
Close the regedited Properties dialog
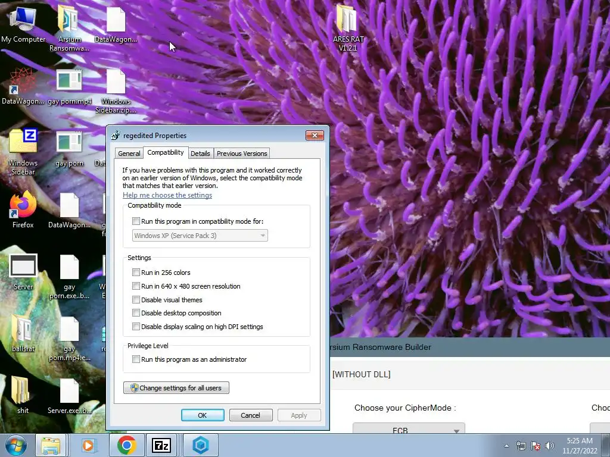coord(315,135)
